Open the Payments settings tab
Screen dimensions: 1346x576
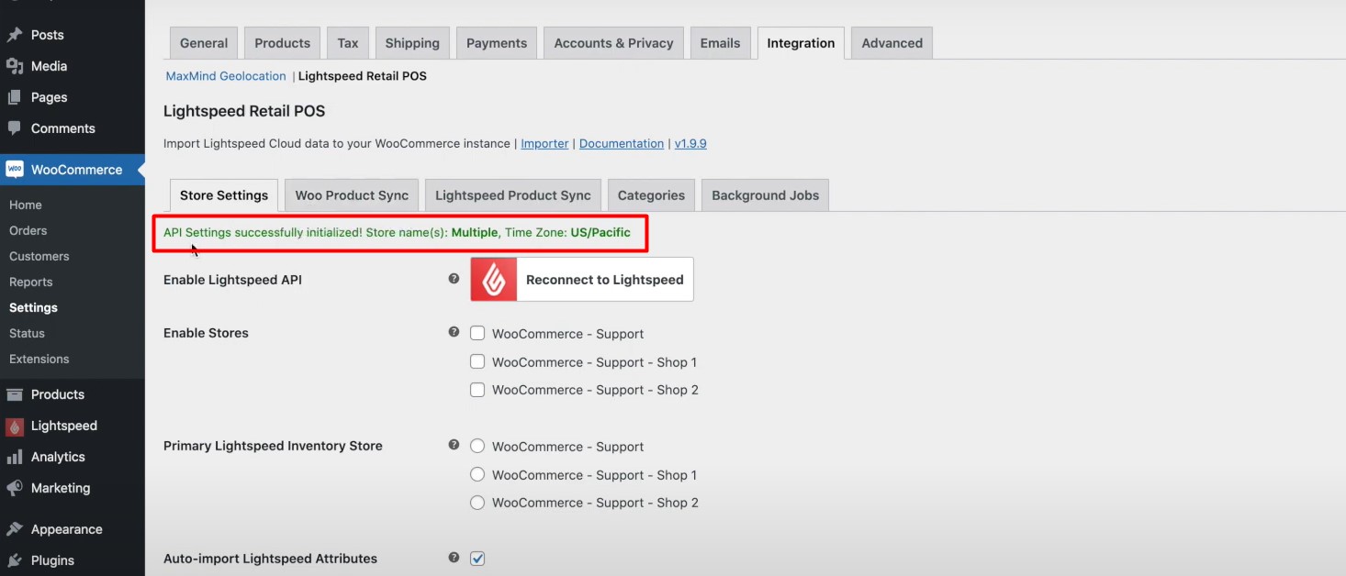497,43
